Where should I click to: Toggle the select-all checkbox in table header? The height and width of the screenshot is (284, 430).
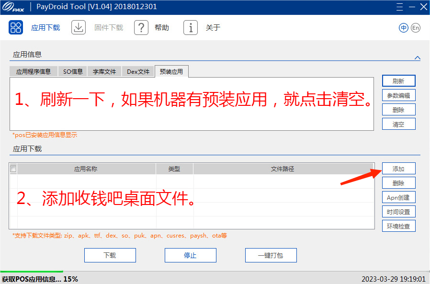pos(13,169)
